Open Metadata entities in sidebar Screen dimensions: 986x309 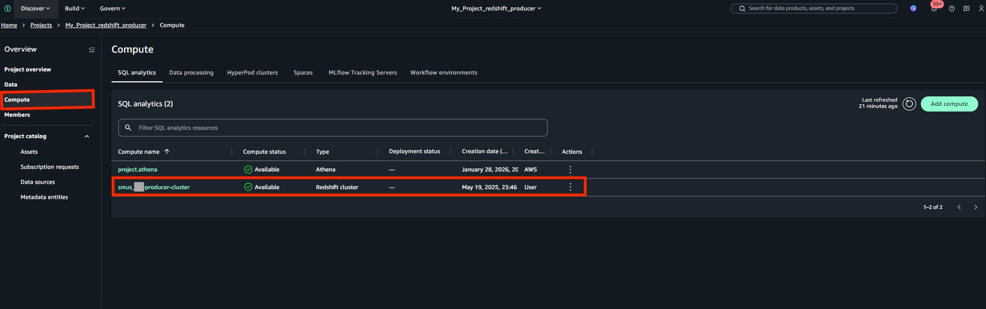(44, 197)
